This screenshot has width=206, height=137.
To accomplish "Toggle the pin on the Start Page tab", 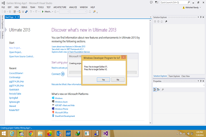I will point(15,17).
